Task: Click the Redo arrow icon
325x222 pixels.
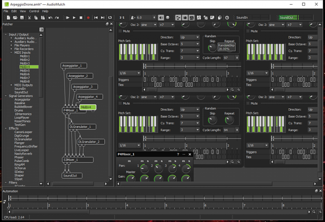Action: point(57,17)
